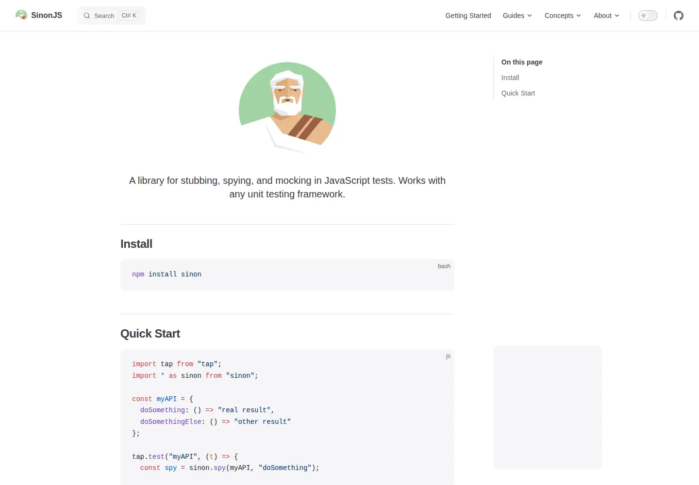Click the bash language label

[x=444, y=266]
